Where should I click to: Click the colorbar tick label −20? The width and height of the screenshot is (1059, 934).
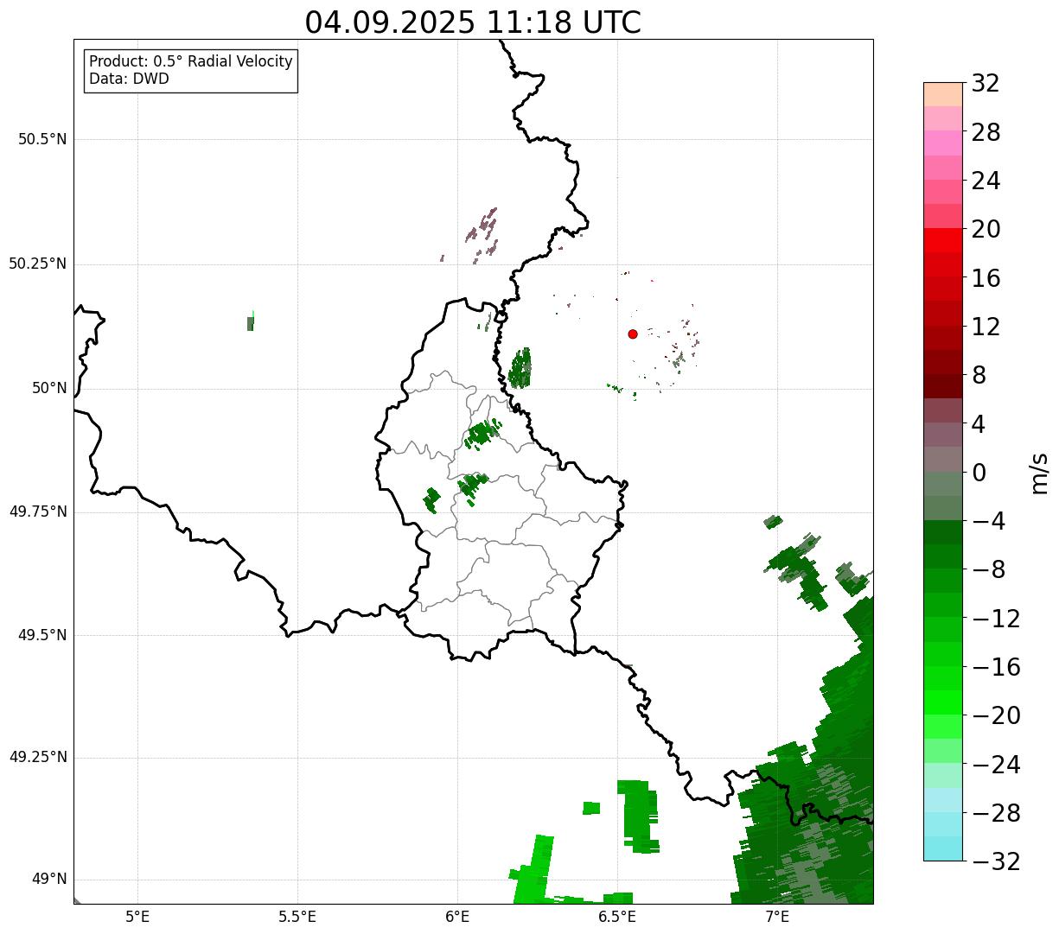click(995, 715)
